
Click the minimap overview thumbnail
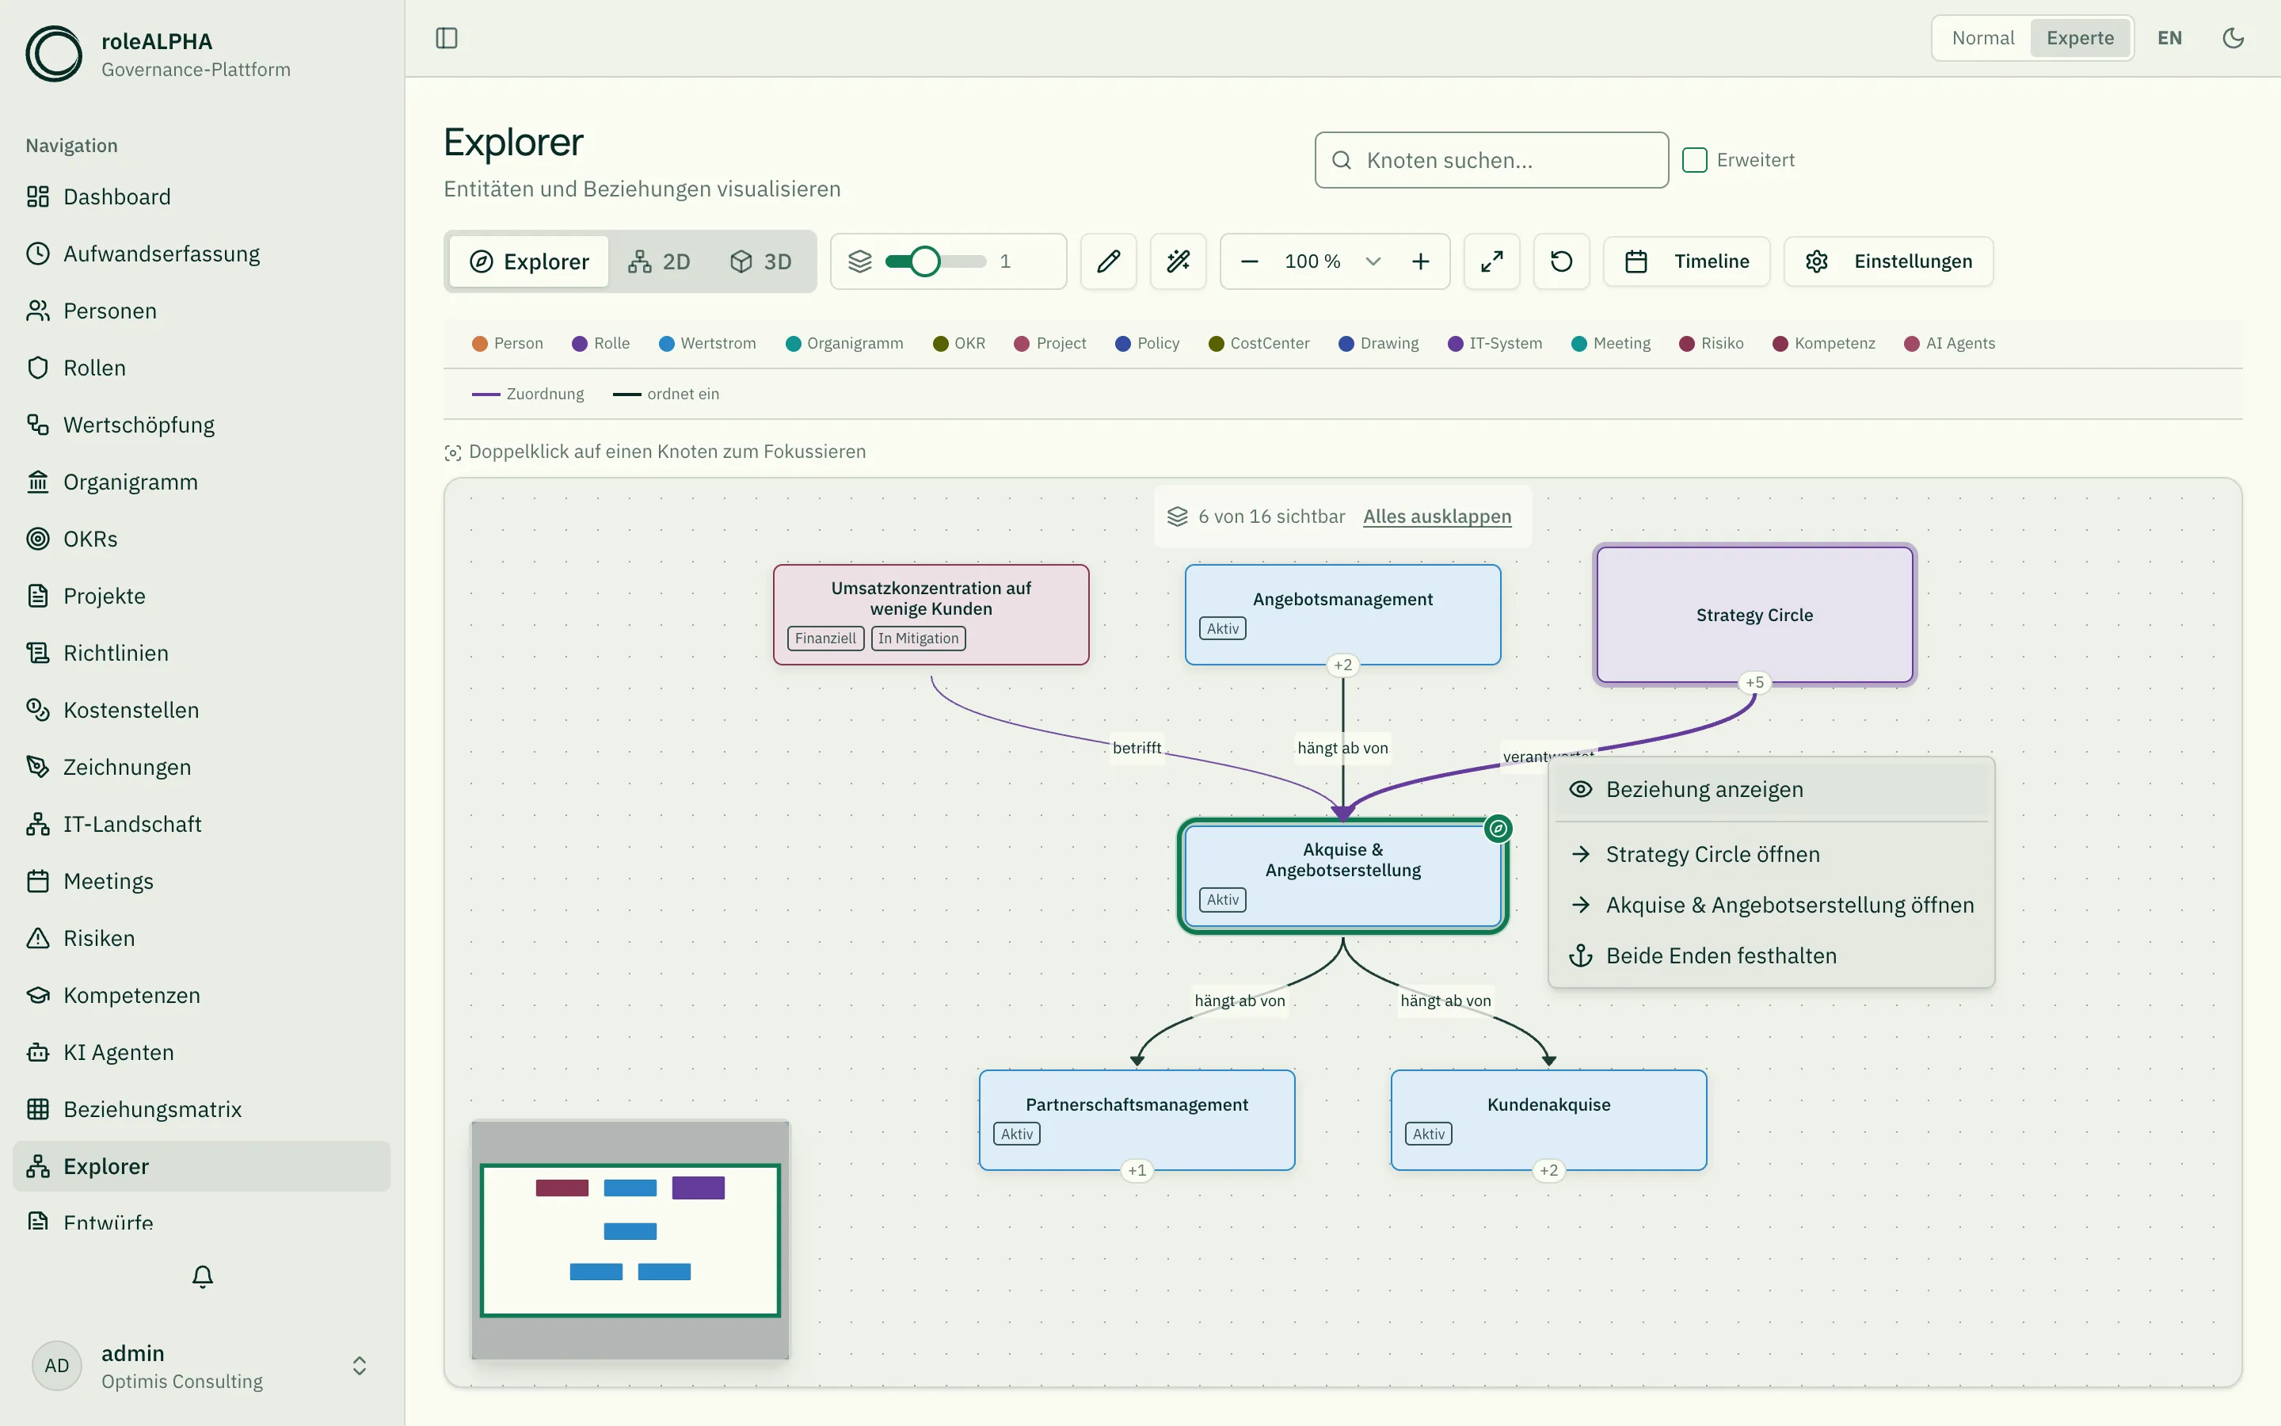pyautogui.click(x=630, y=1239)
